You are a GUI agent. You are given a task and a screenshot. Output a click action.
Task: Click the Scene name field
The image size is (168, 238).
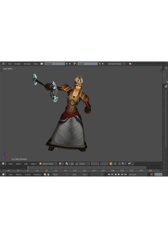[88, 64]
